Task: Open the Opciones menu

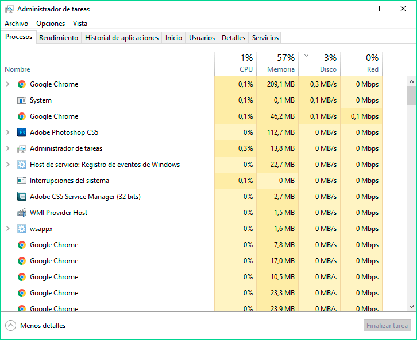Action: pyautogui.click(x=51, y=24)
